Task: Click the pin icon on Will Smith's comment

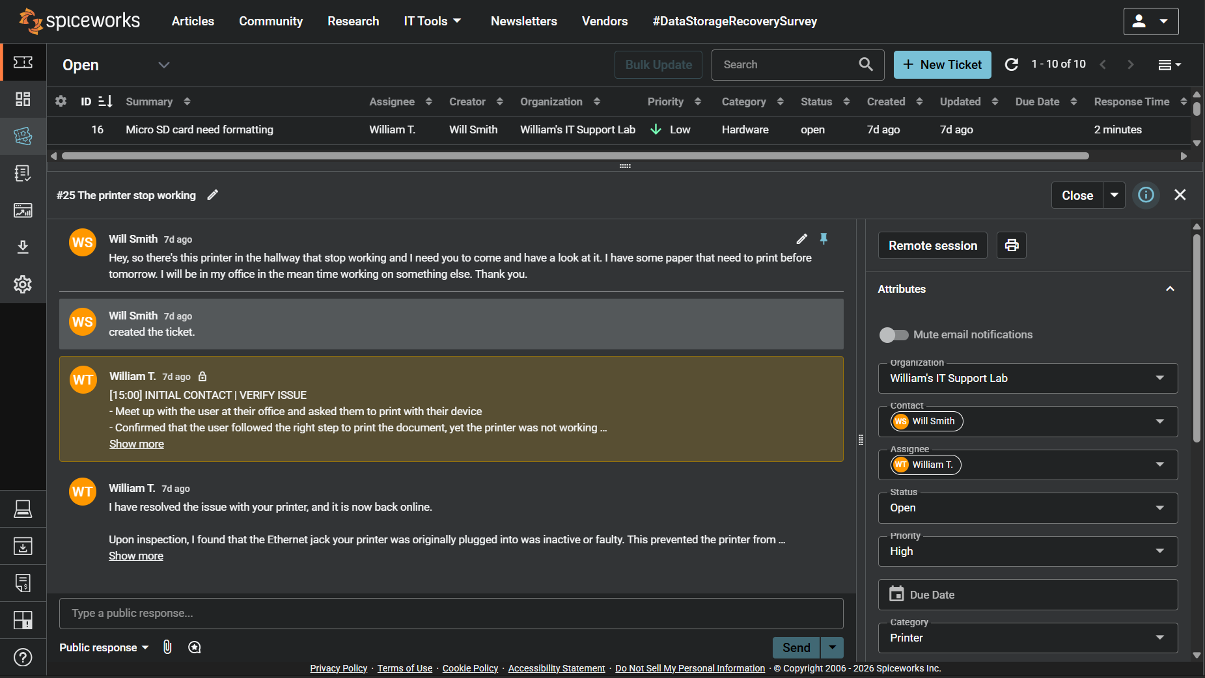Action: 824,239
